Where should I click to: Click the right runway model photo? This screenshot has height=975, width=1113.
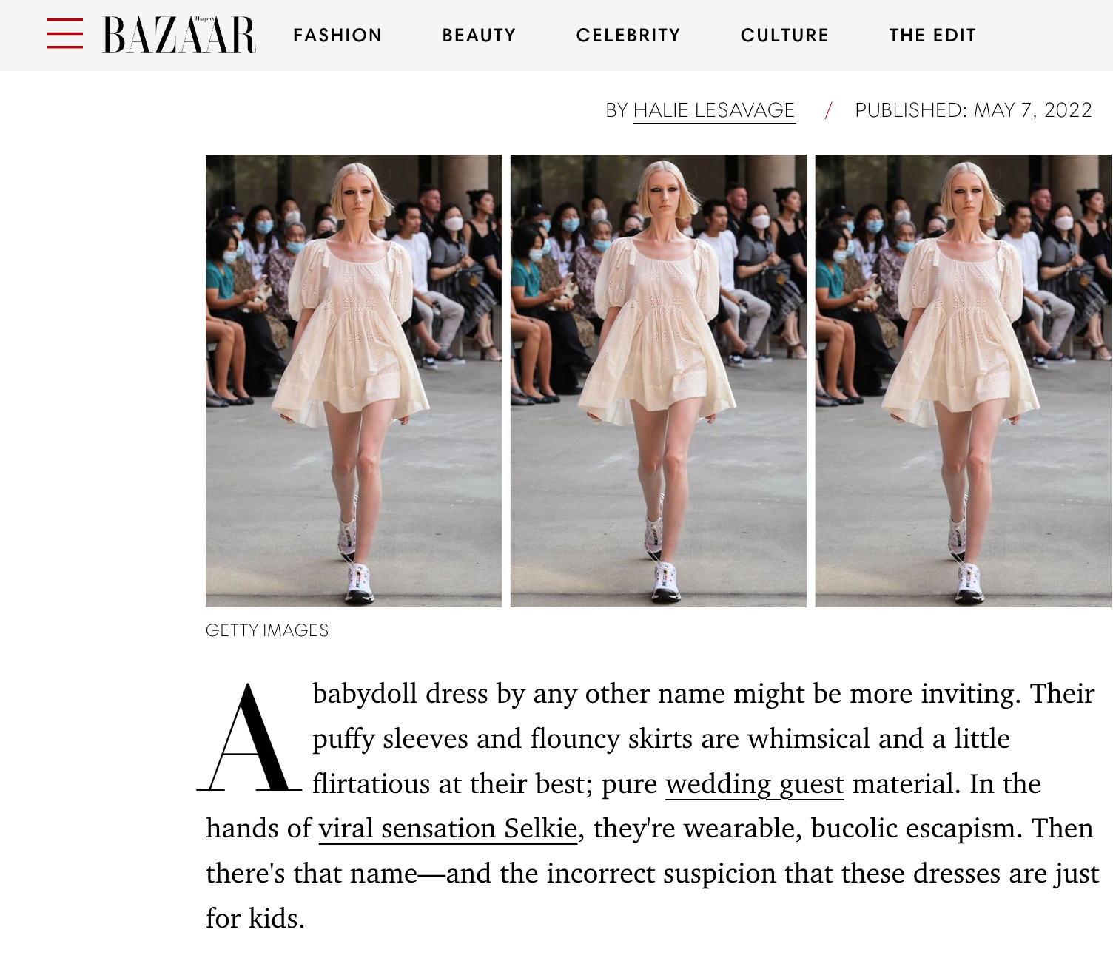[964, 381]
